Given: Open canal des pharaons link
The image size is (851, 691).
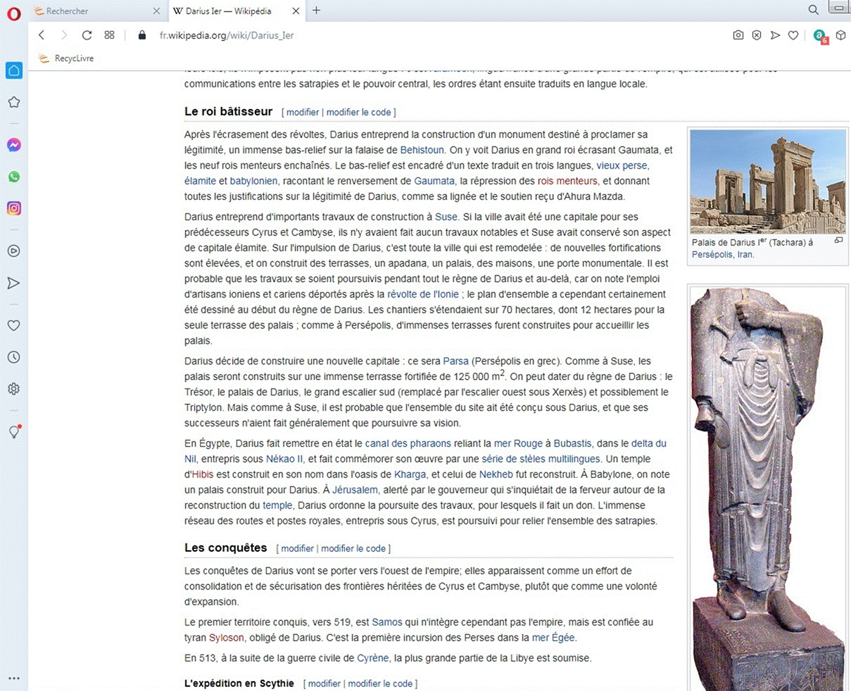Looking at the screenshot, I should coord(408,443).
